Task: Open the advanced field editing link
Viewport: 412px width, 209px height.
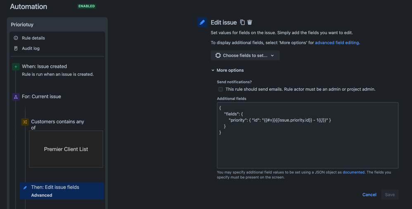Action: click(x=337, y=42)
